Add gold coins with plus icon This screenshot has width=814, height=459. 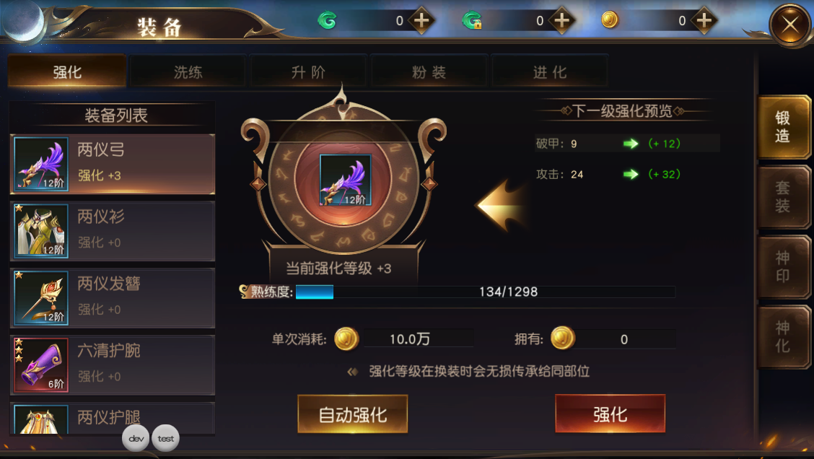(704, 21)
